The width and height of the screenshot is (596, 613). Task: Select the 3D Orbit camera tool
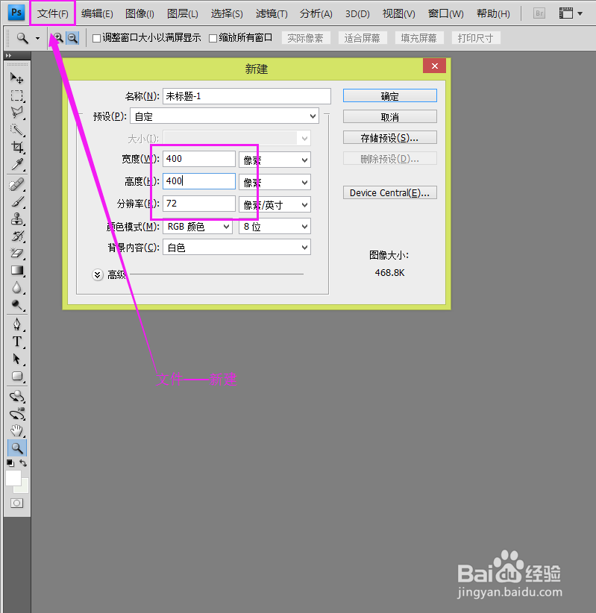17,414
